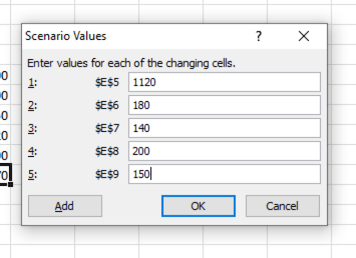Focus the $E$7 field with value 140

[224, 128]
